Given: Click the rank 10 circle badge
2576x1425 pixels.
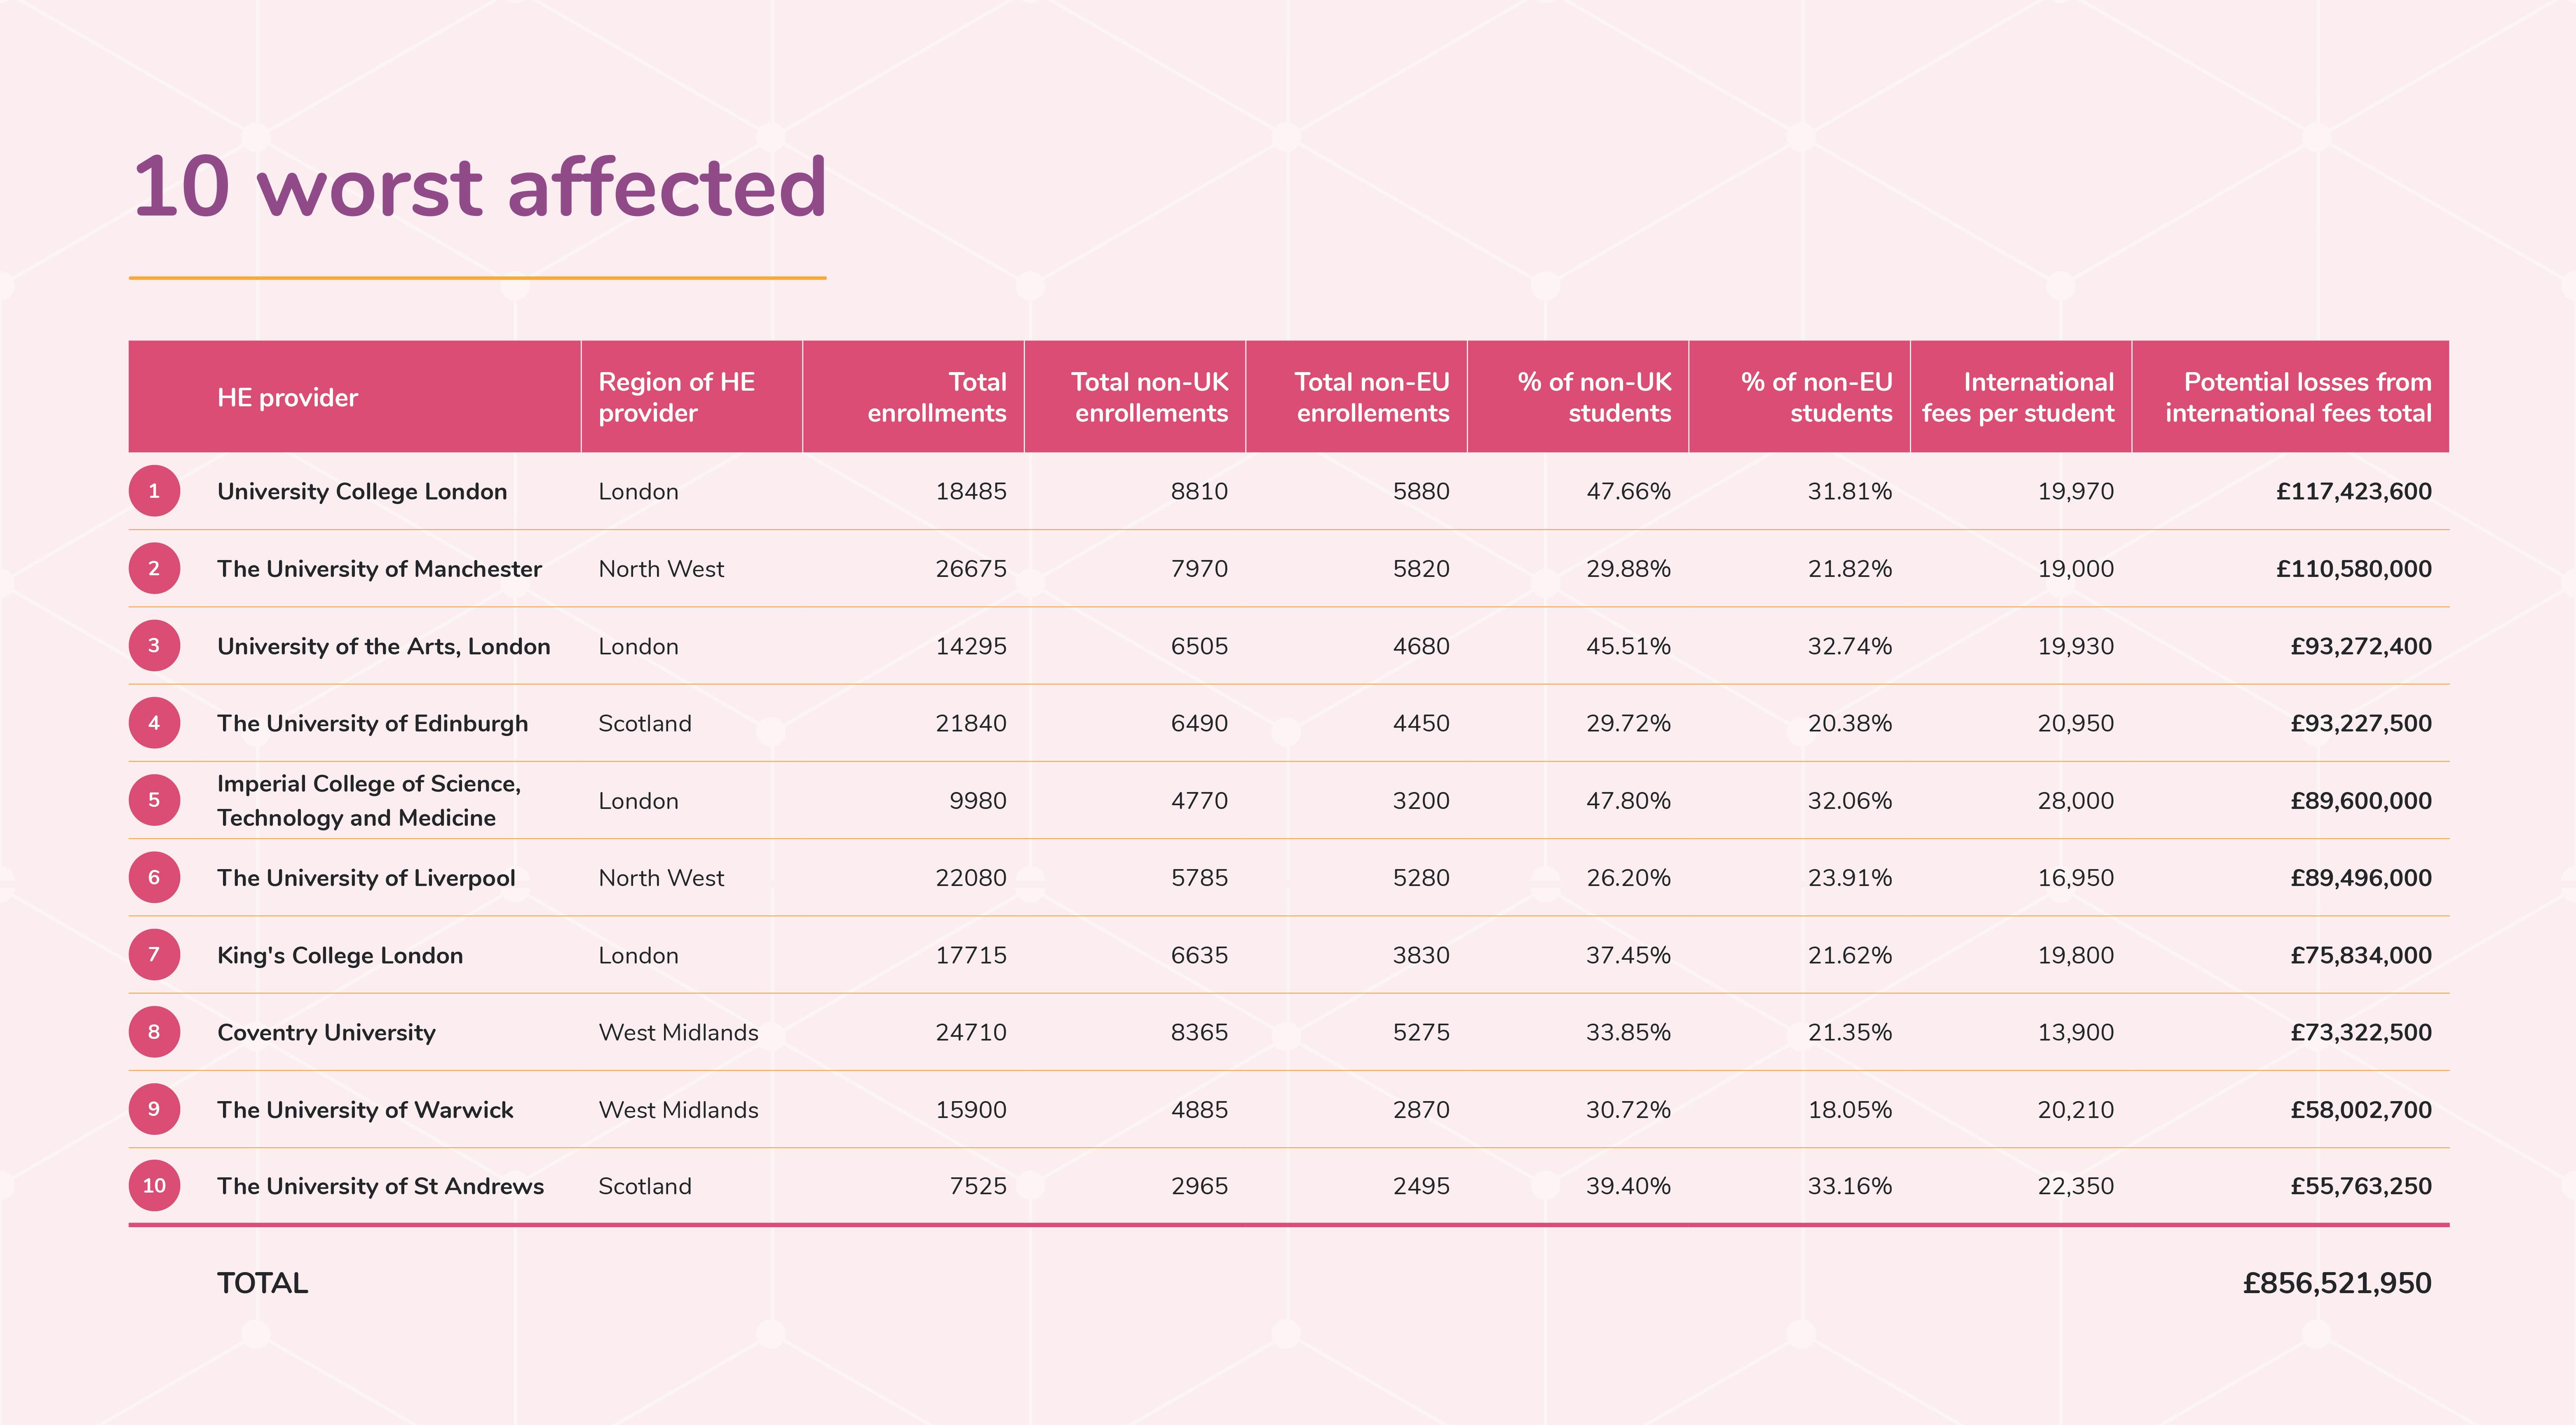Looking at the screenshot, I should (154, 1186).
